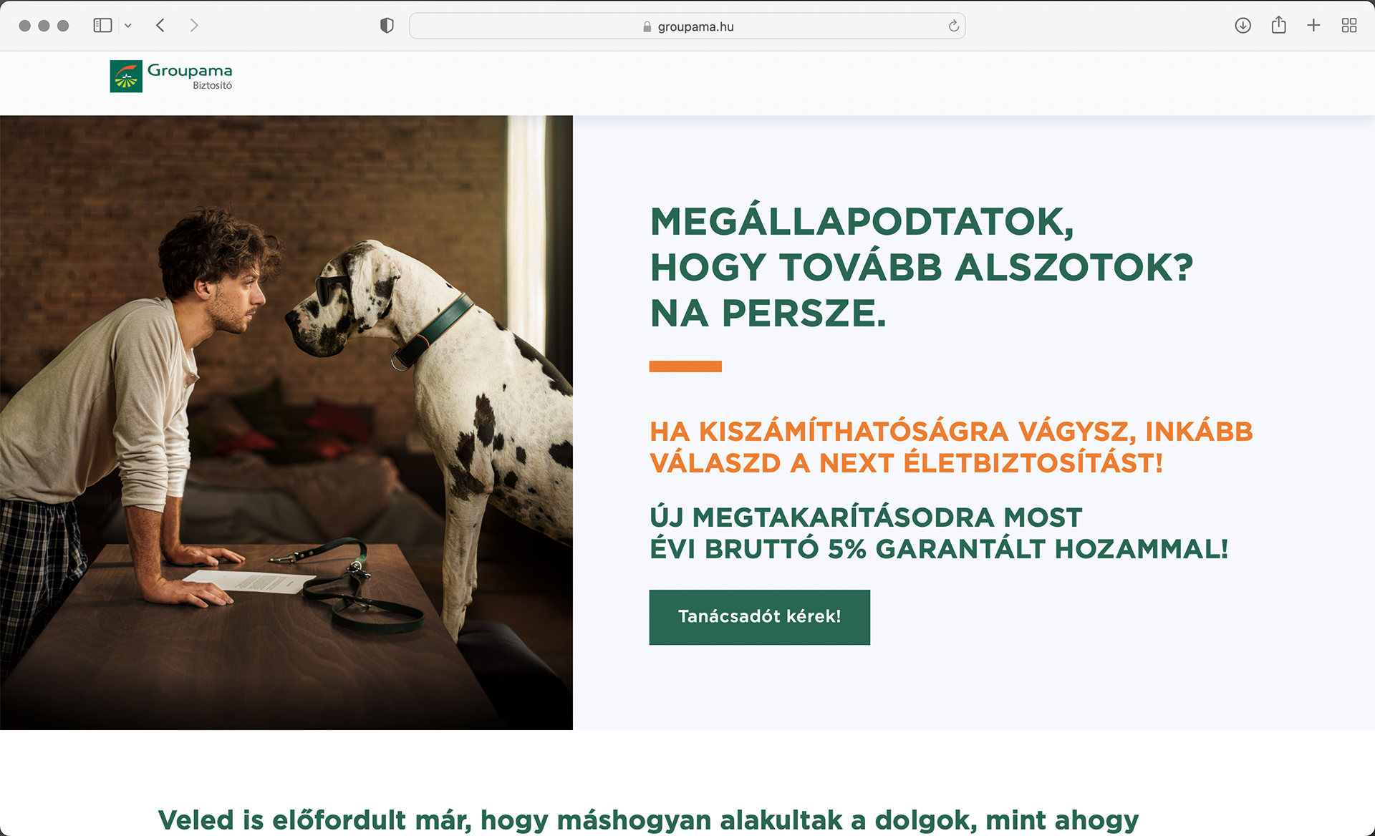This screenshot has height=836, width=1375.
Task: Open the privacy shield report icon
Action: click(x=387, y=26)
